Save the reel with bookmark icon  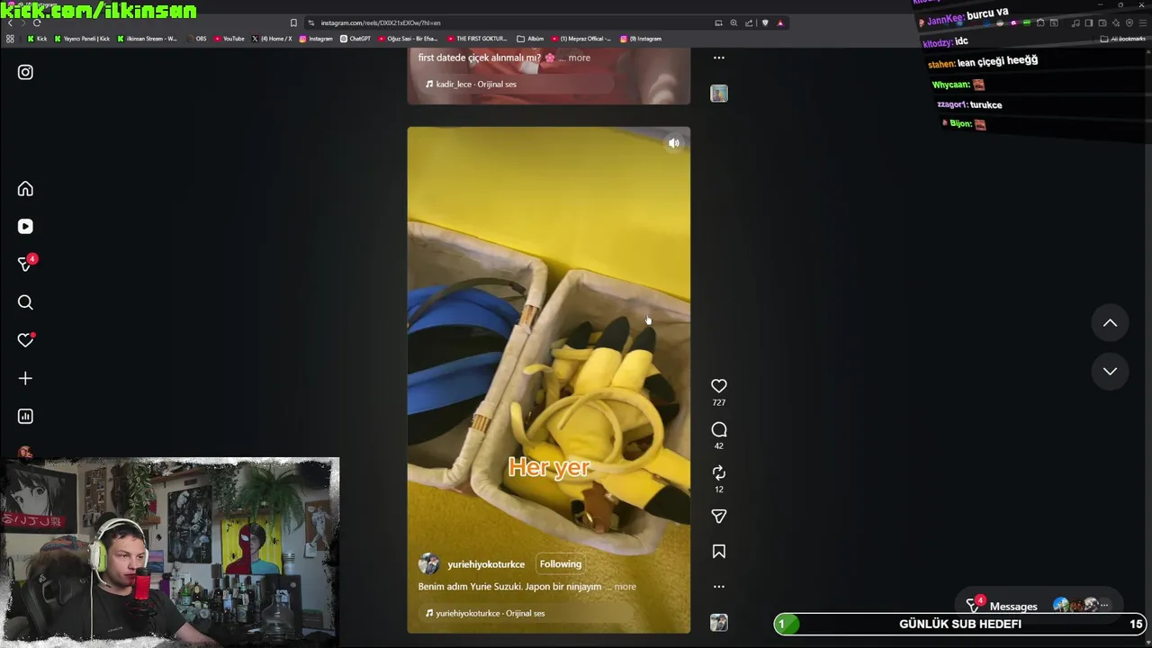click(718, 551)
